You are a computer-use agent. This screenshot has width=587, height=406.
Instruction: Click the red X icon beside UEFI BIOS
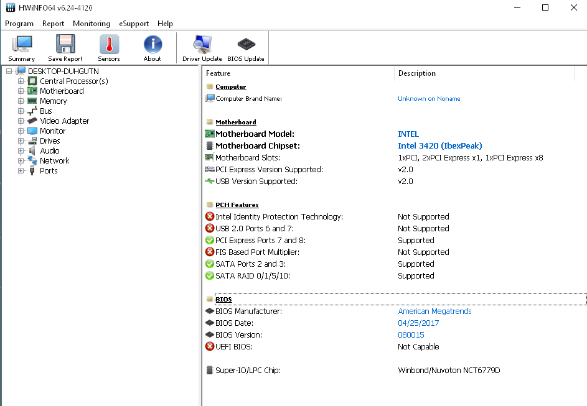pyautogui.click(x=210, y=346)
